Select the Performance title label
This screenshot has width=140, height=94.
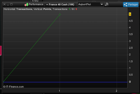(x=36, y=4)
